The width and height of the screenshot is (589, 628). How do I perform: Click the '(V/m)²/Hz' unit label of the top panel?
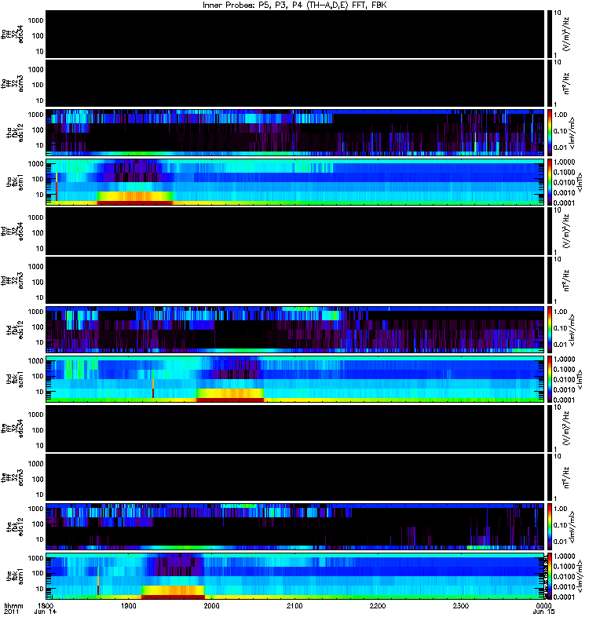point(566,34)
